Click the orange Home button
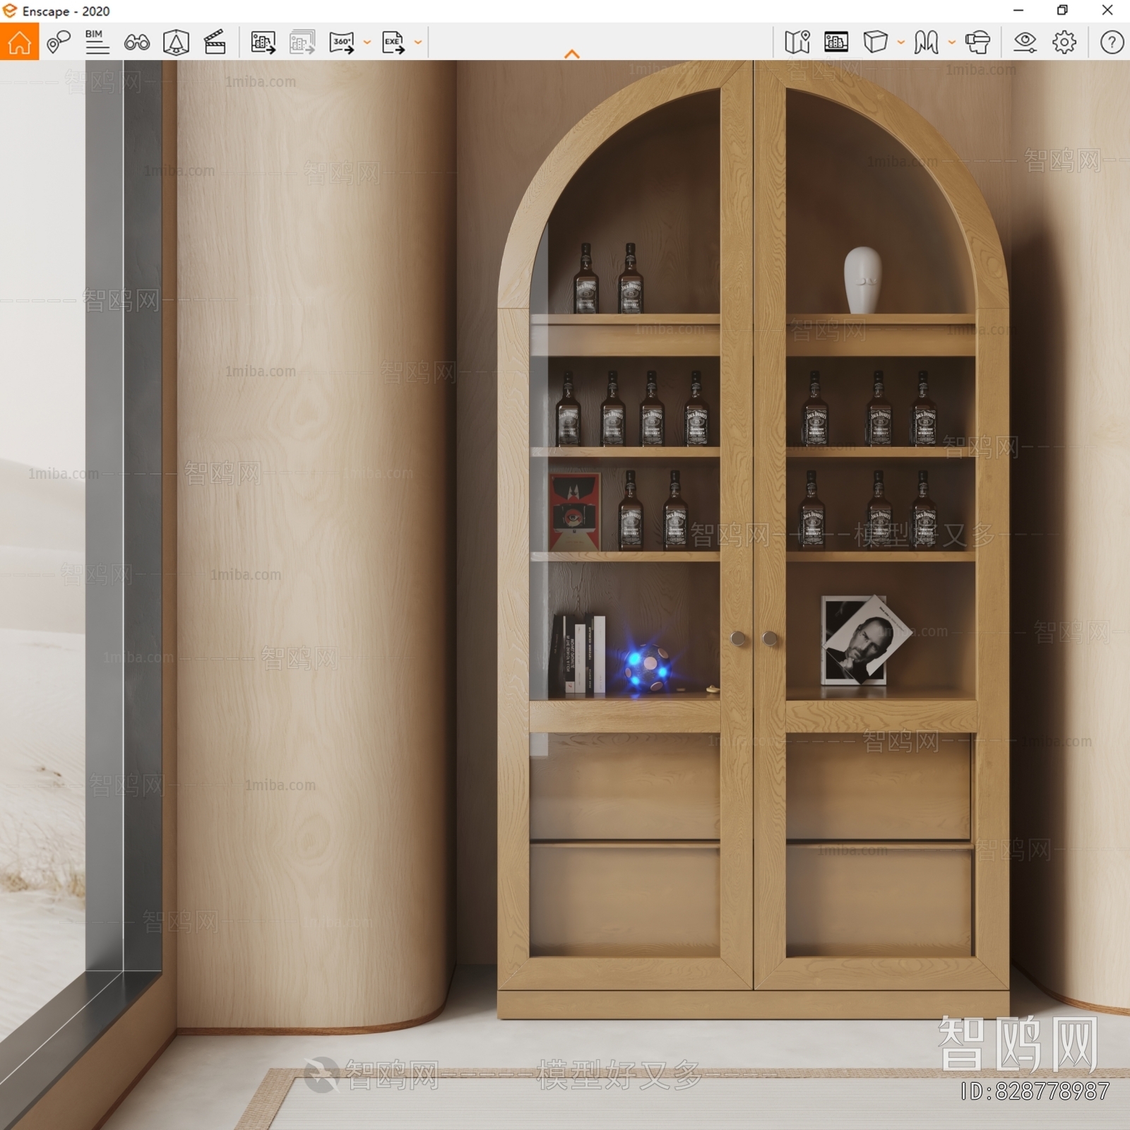The height and width of the screenshot is (1130, 1130). (19, 42)
